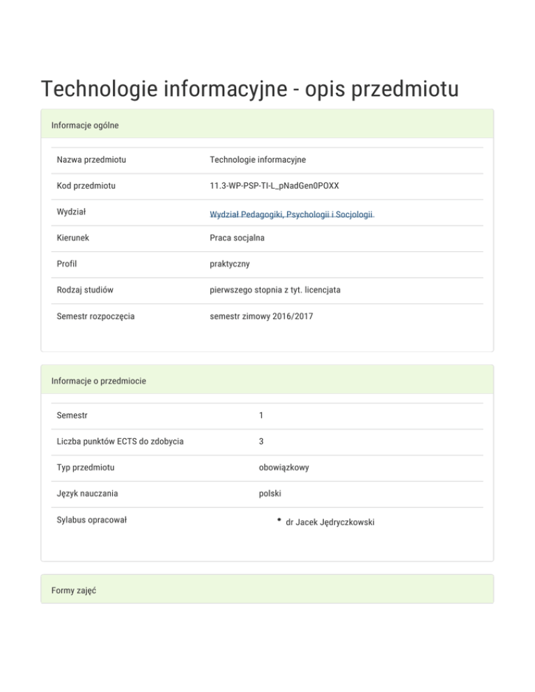Click the Język nauczania value polski
Image resolution: width=535 pixels, height=692 pixels.
pos(270,494)
